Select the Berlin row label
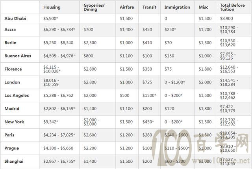252x169 pixels. 10,43
